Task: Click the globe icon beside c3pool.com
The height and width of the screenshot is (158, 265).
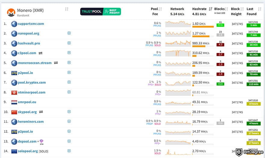Action: click(x=14, y=53)
